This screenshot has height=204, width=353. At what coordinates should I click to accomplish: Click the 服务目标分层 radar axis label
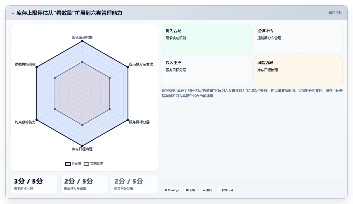click(x=139, y=122)
